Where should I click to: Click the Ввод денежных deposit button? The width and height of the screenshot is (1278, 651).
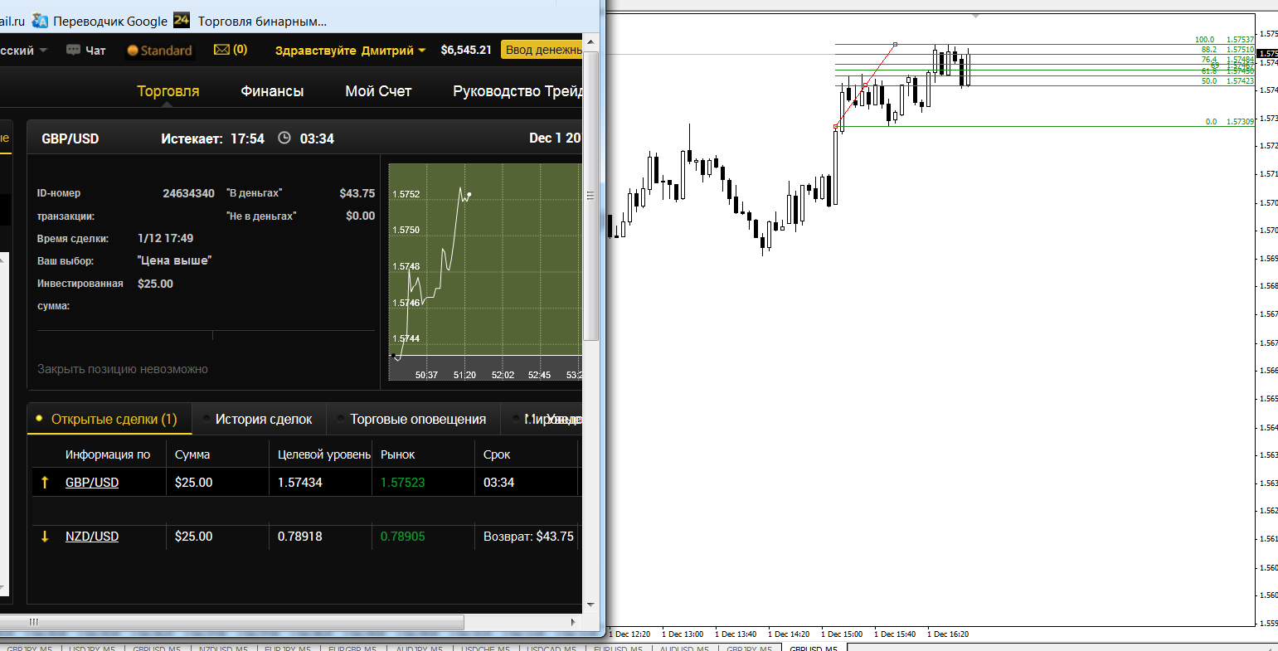coord(542,51)
